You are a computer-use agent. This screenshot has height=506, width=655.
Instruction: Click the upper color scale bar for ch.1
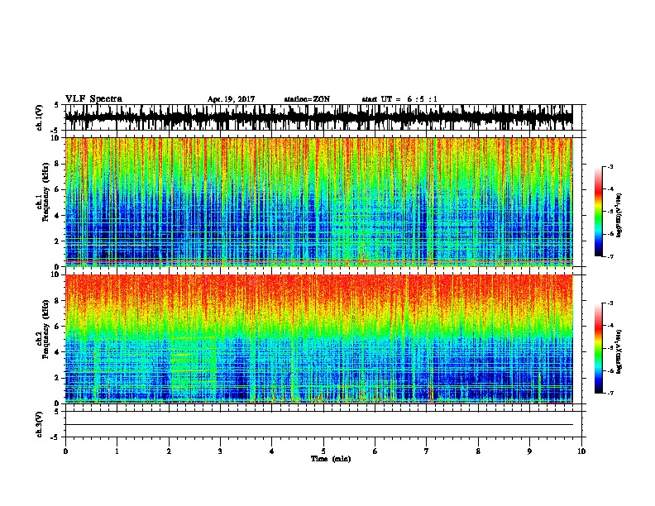coord(599,212)
